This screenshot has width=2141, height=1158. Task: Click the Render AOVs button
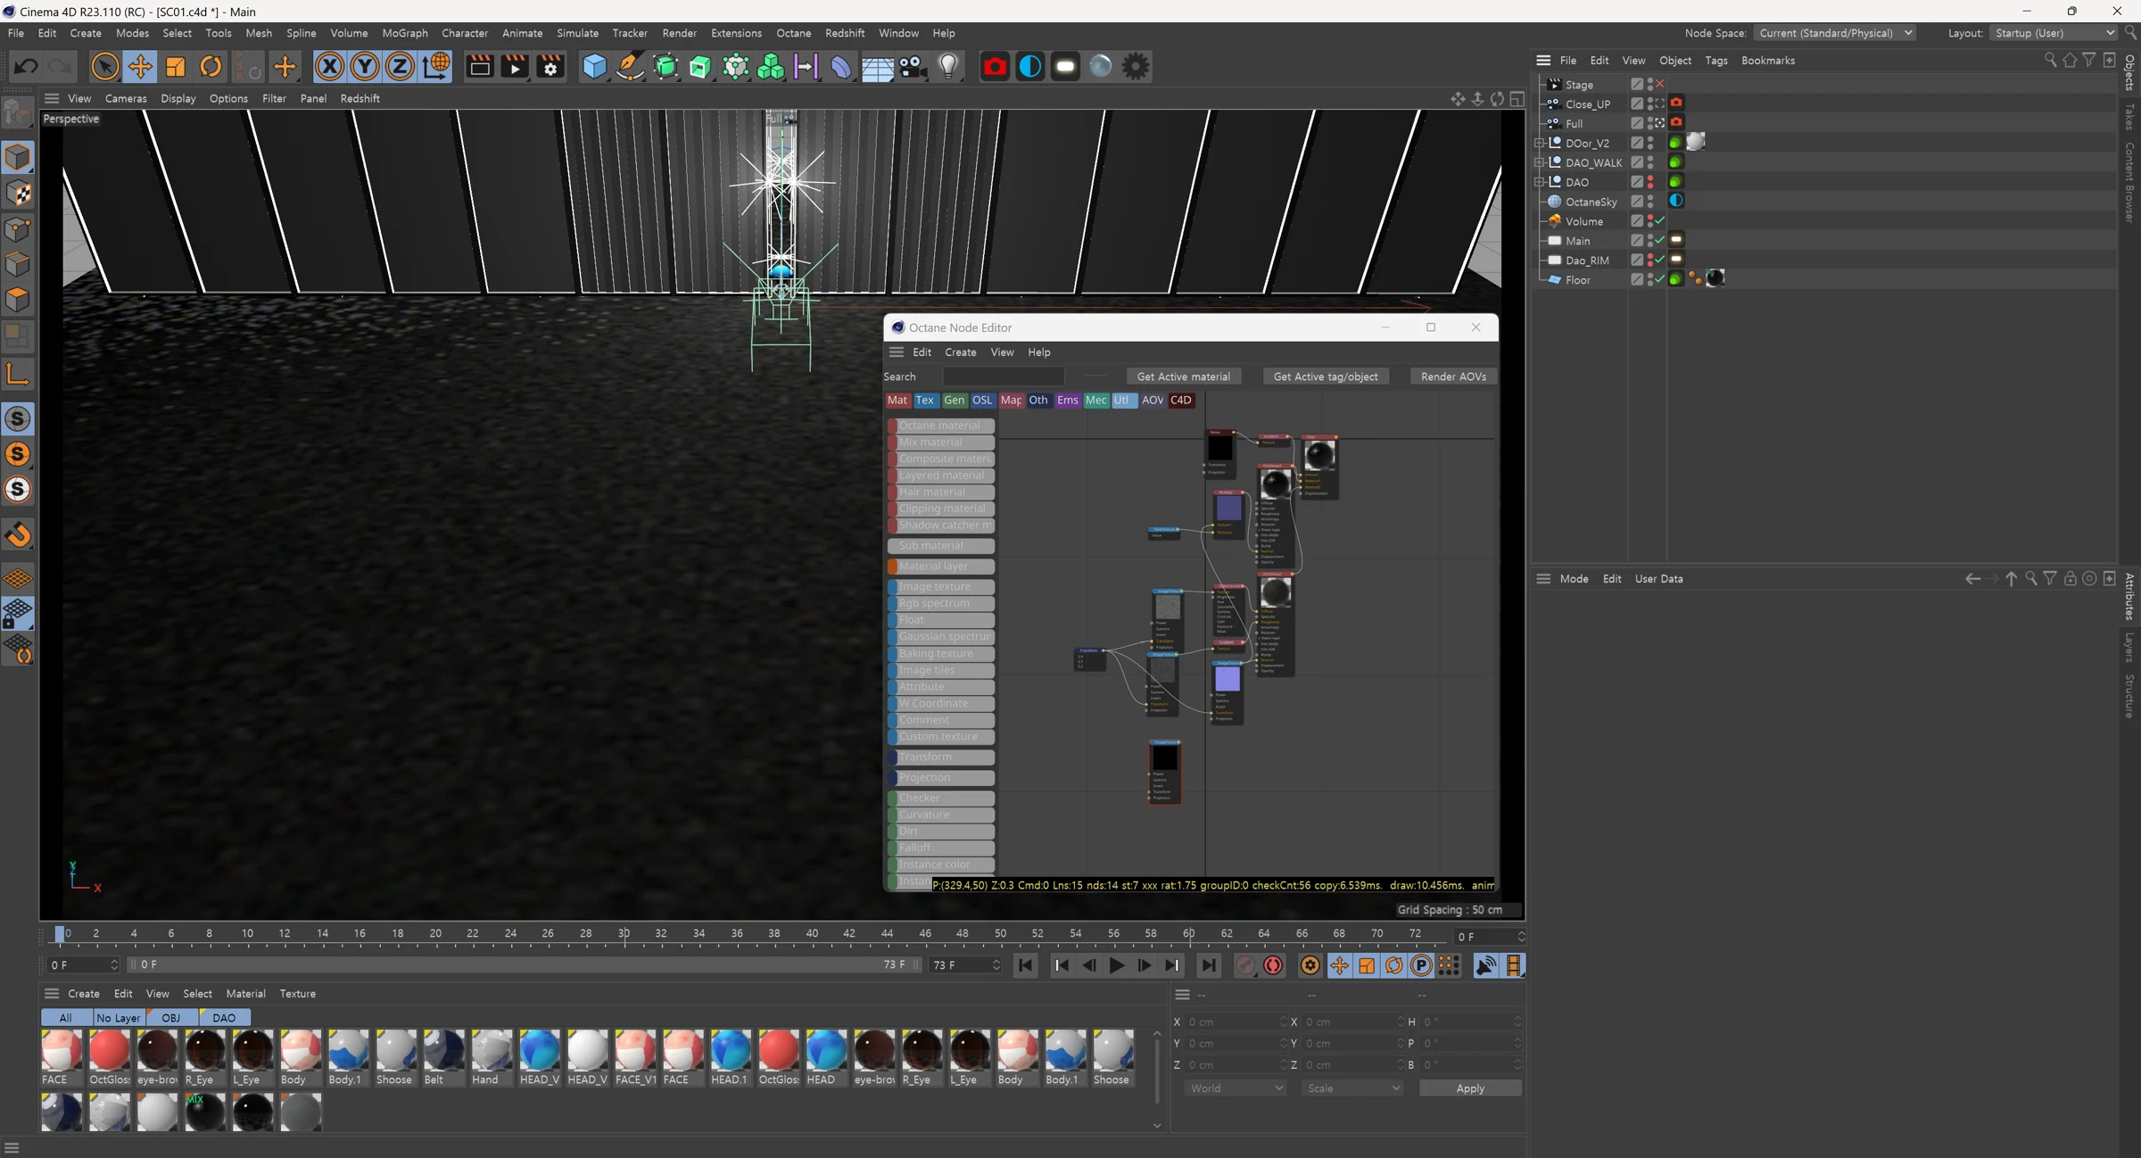(1453, 376)
